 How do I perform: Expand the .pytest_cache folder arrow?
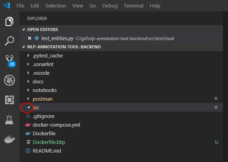[x=28, y=55]
